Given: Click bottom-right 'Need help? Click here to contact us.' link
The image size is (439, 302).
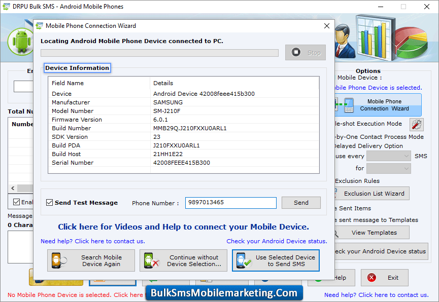Looking at the screenshot, I should click(x=376, y=295).
